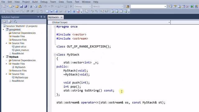Save the current file with Save icon
This screenshot has width=199, height=112.
tap(21, 6)
